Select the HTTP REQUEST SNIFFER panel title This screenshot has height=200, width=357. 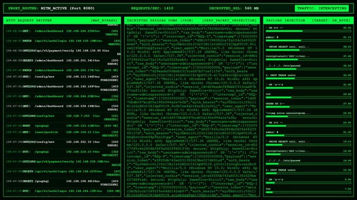29,21
